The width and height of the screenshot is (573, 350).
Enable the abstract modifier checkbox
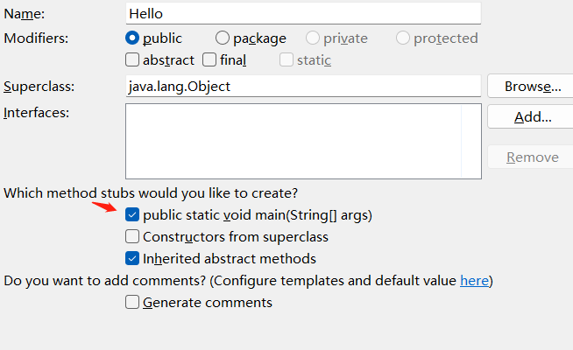(x=132, y=59)
